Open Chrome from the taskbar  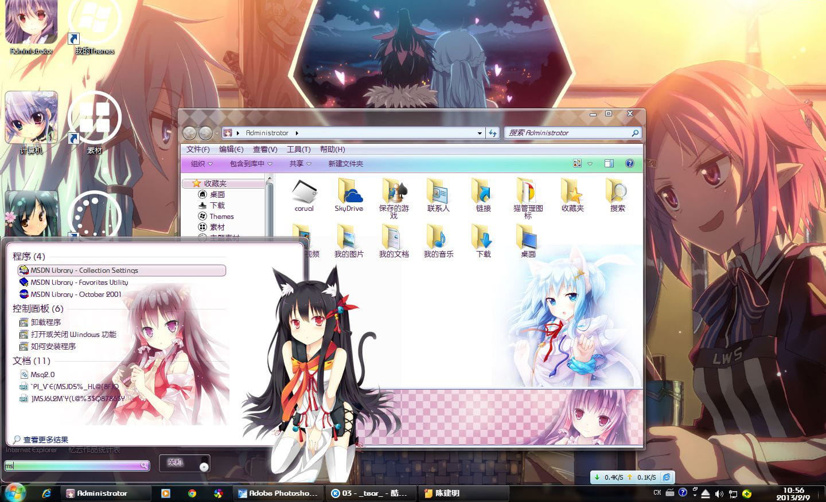click(x=192, y=493)
